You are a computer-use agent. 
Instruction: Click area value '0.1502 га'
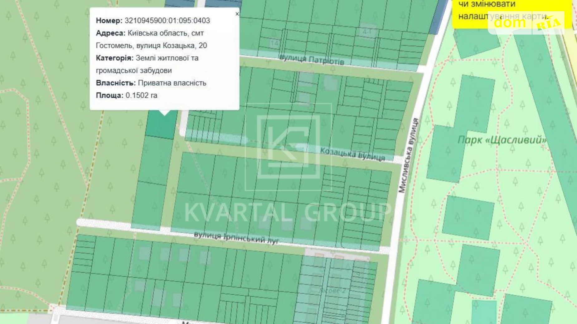click(141, 95)
